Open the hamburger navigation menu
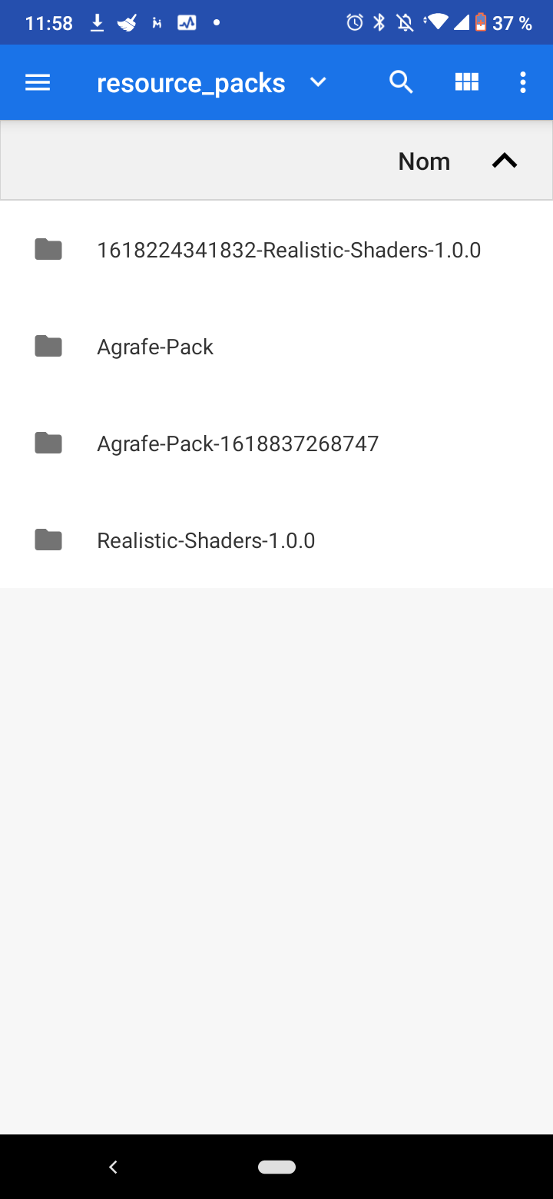The width and height of the screenshot is (553, 1199). [38, 82]
